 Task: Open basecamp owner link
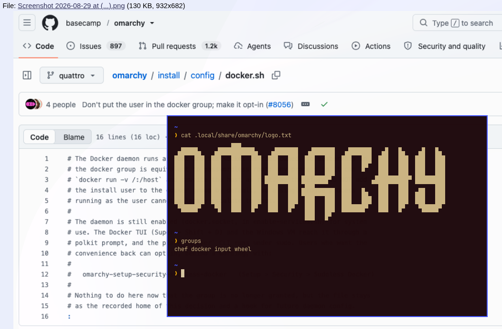coord(83,23)
